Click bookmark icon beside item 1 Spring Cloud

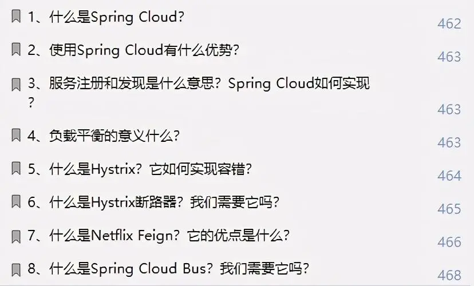pyautogui.click(x=16, y=17)
